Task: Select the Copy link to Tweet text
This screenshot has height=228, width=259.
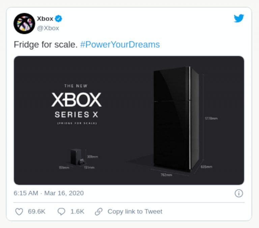Action: (x=135, y=212)
